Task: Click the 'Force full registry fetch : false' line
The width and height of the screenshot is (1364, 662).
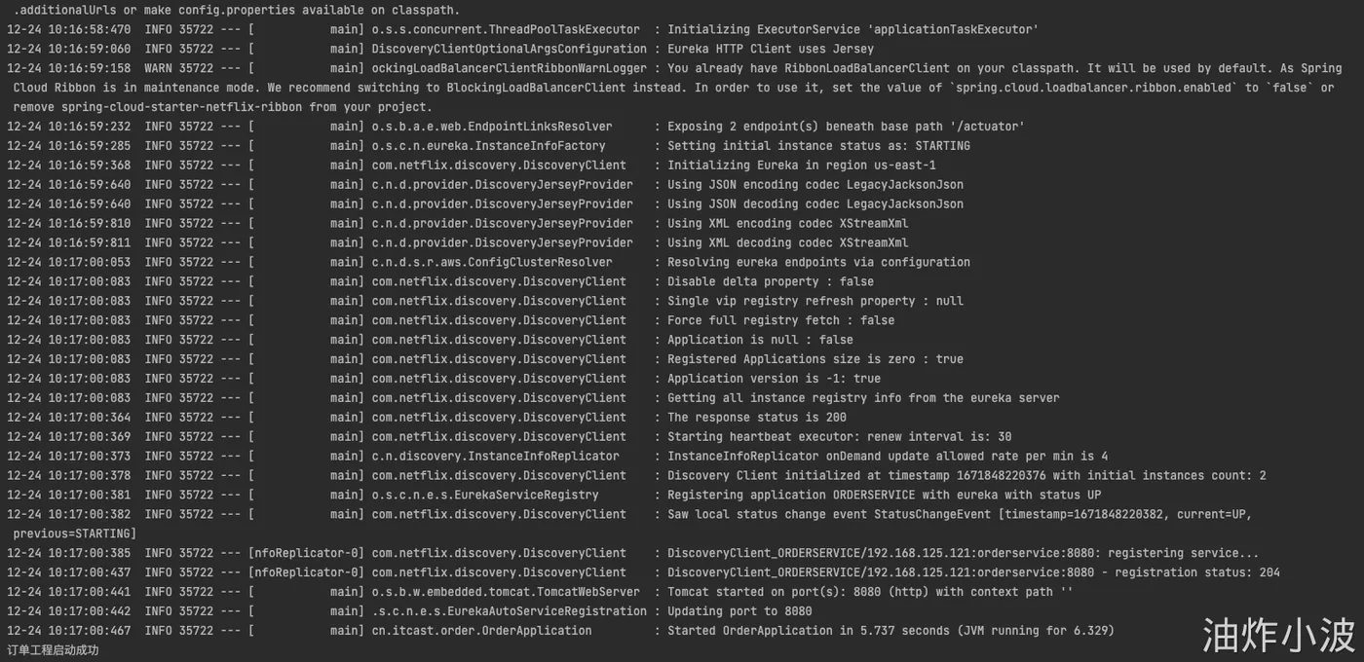Action: click(780, 320)
